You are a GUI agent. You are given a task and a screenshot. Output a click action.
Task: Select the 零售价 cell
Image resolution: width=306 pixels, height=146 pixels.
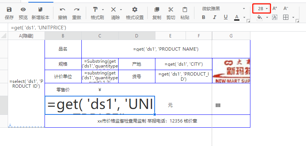(63, 90)
